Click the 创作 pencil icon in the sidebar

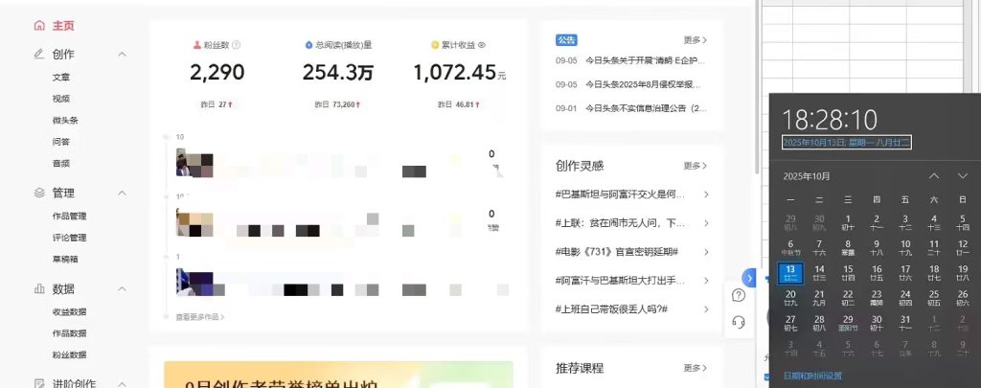[x=38, y=55]
